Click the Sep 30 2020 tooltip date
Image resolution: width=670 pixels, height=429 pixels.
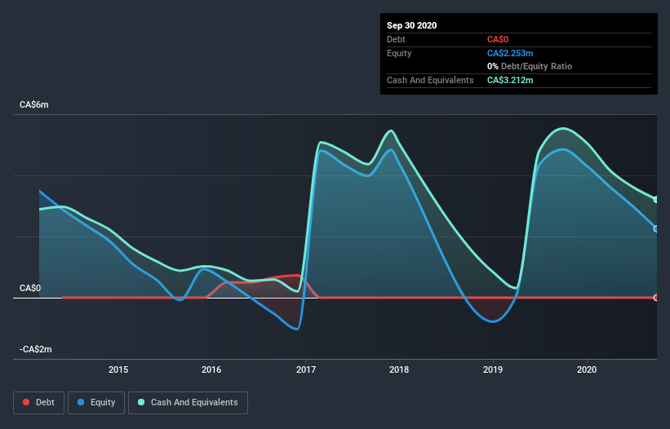[412, 25]
